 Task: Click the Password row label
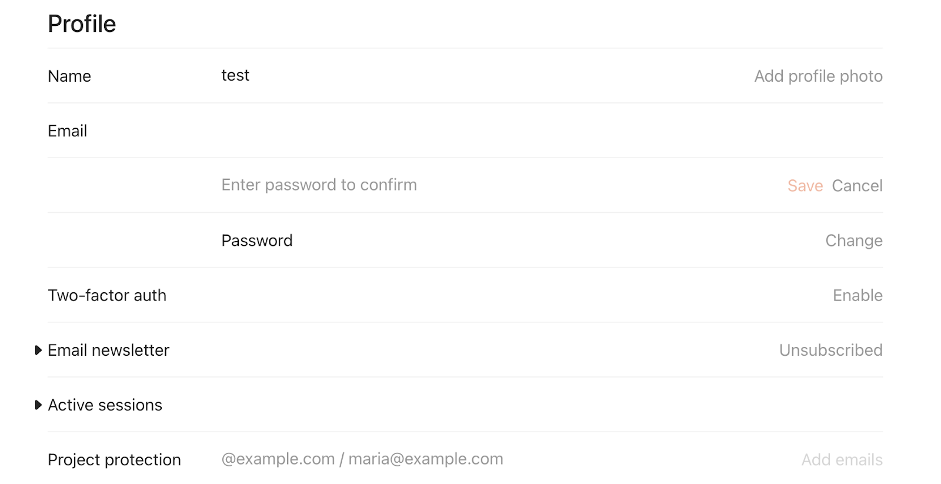(x=257, y=241)
